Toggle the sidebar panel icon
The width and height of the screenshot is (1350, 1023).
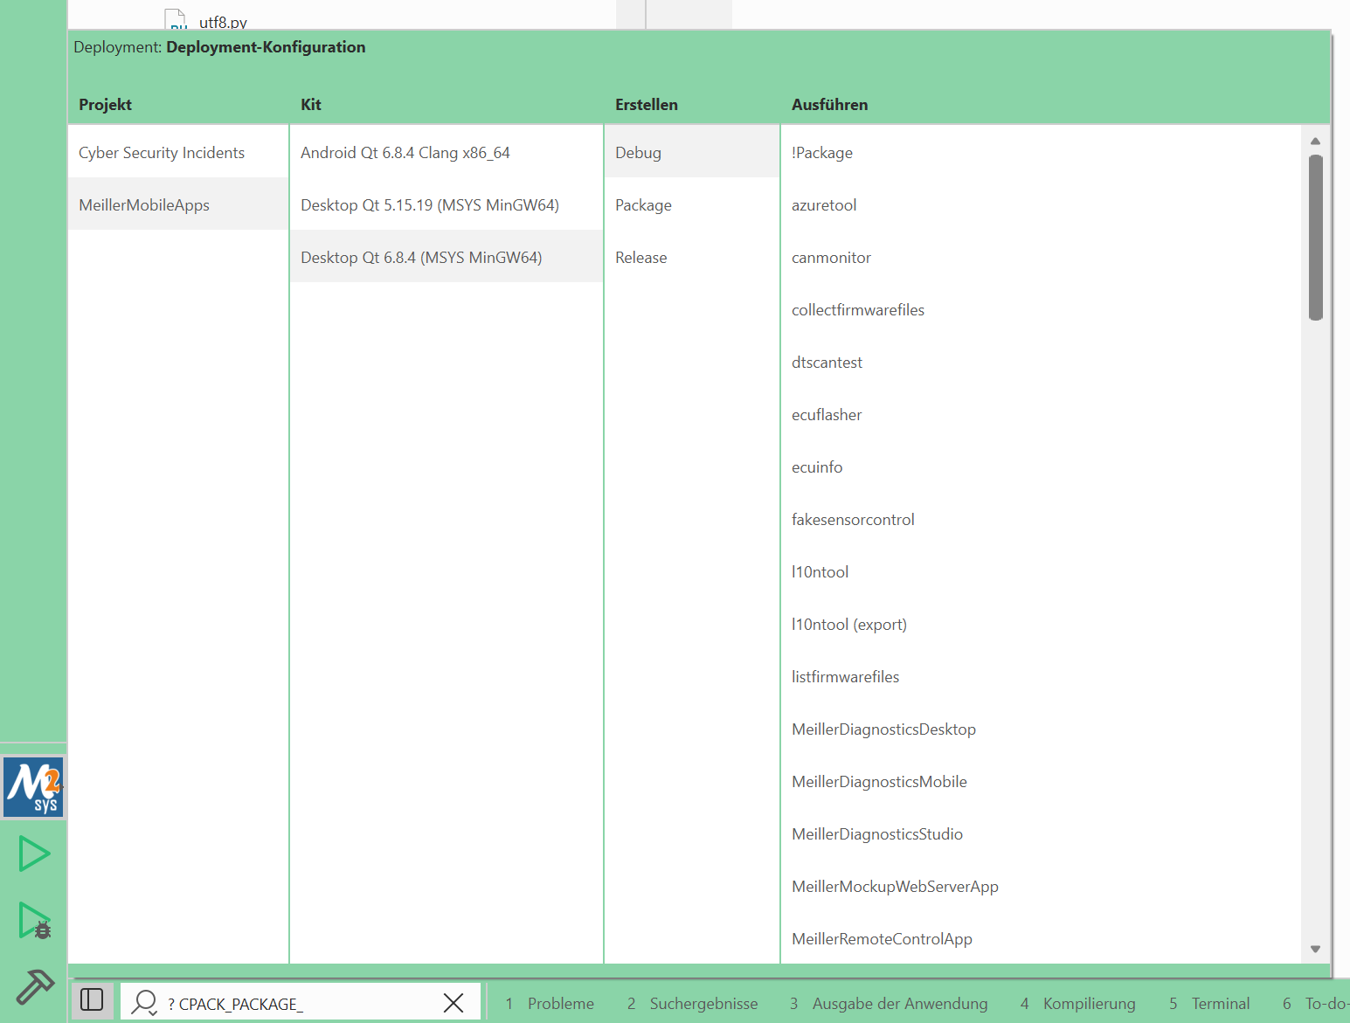[92, 999]
